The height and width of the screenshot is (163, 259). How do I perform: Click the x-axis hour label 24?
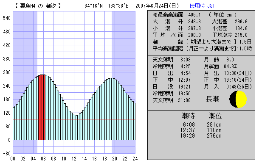[x=135, y=158]
